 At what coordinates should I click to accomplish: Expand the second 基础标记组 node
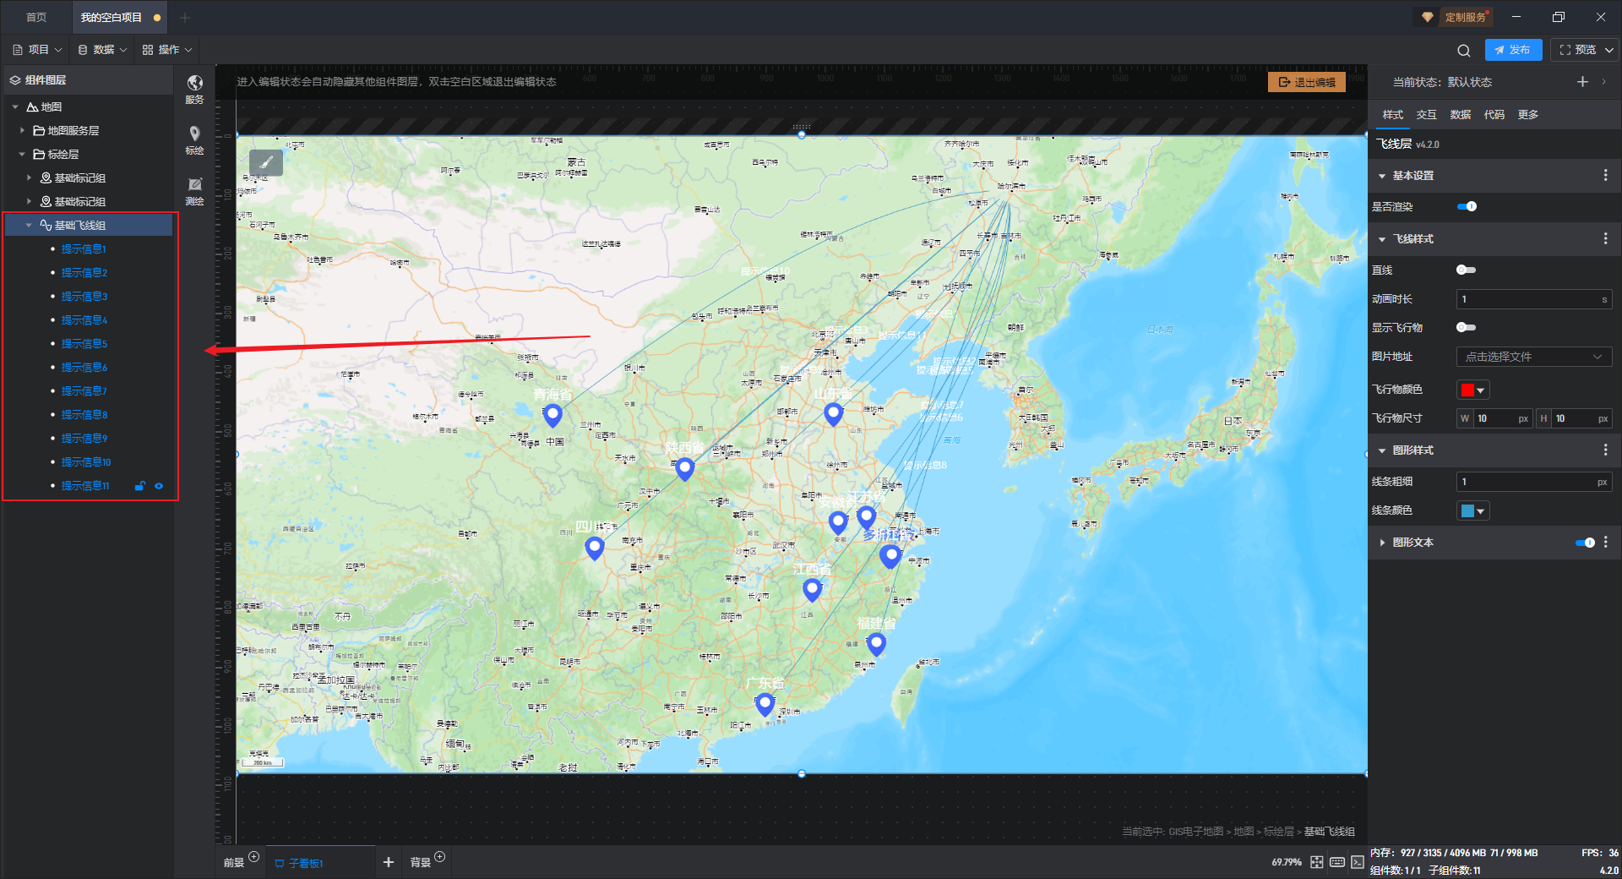tap(29, 202)
